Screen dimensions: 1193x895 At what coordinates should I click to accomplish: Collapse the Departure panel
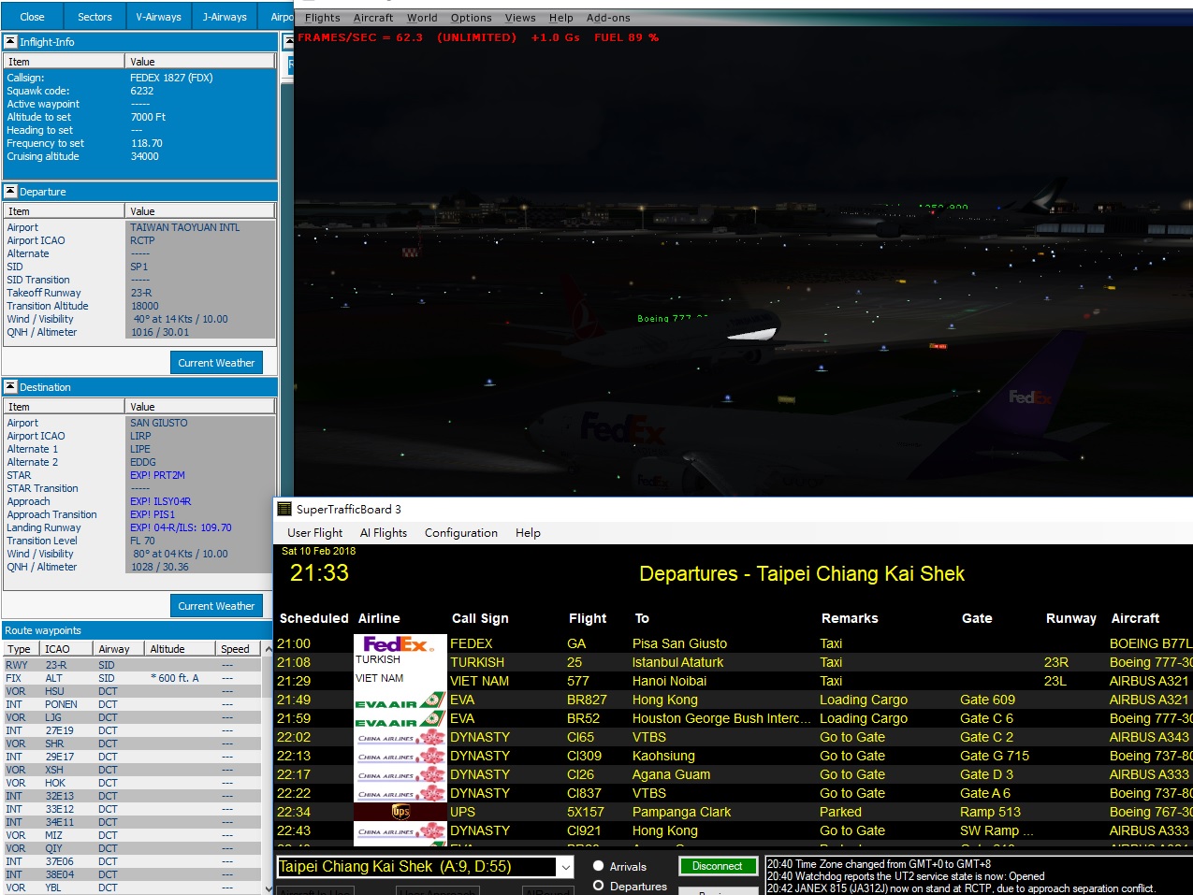[11, 192]
